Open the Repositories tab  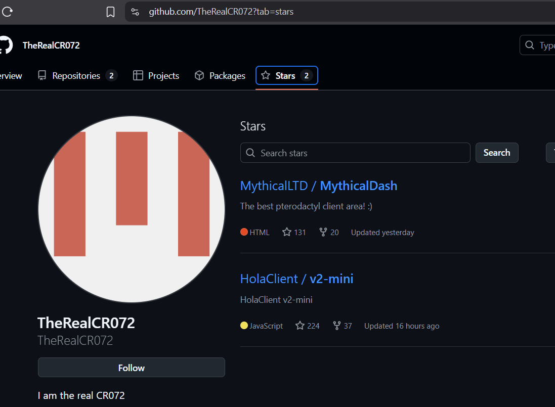[x=76, y=75]
